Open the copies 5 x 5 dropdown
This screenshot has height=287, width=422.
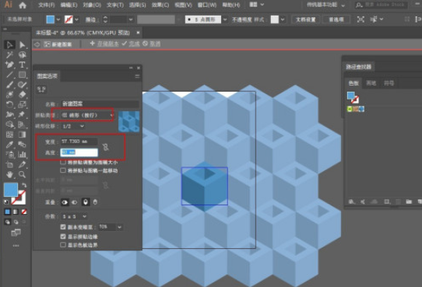click(x=74, y=216)
